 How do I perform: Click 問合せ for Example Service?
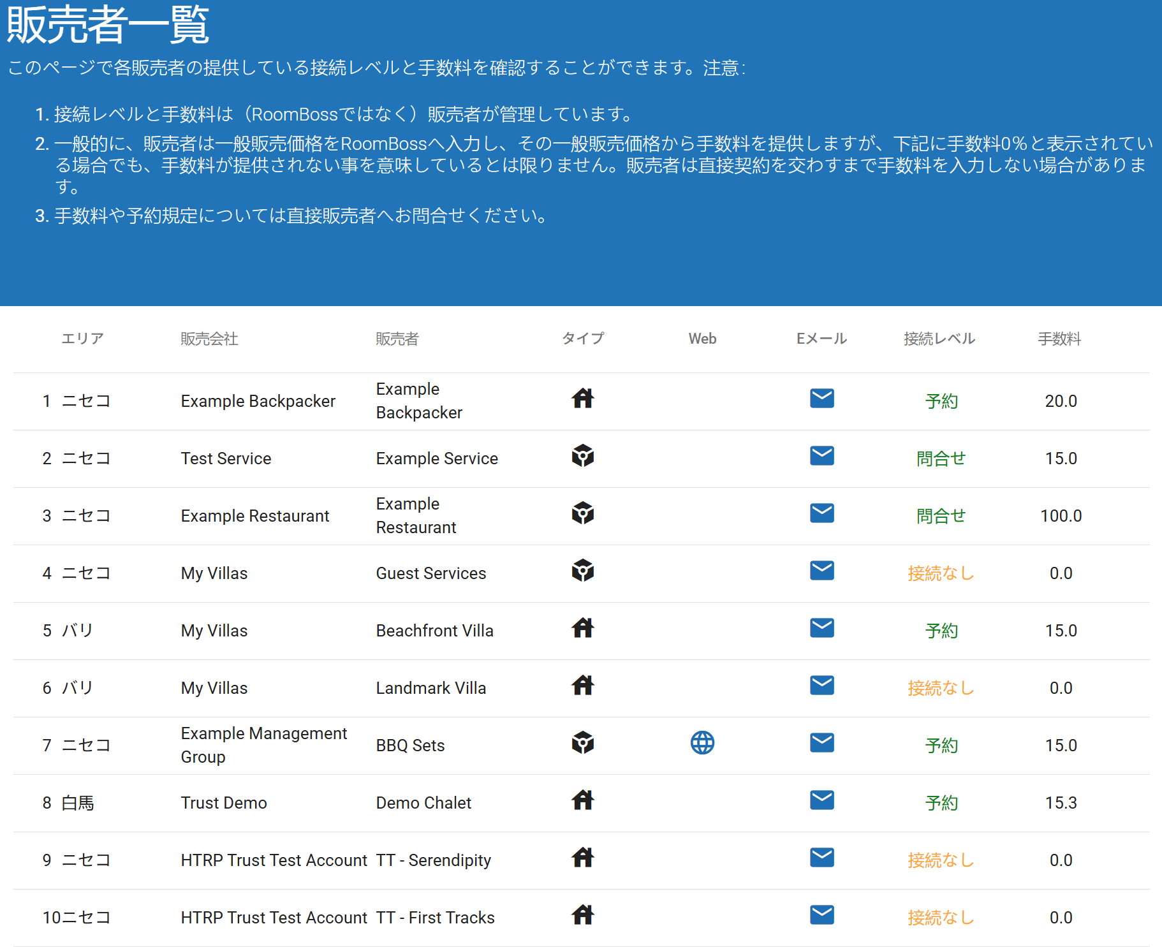[x=941, y=459]
